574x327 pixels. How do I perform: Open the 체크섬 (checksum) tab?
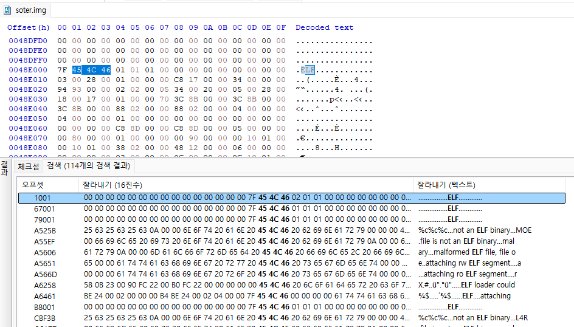[28, 166]
